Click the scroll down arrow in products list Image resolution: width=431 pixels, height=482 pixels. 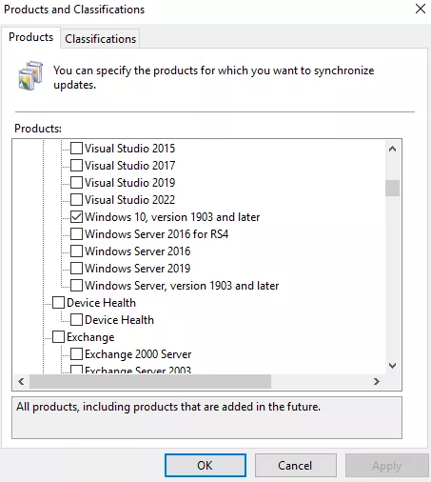(x=392, y=366)
